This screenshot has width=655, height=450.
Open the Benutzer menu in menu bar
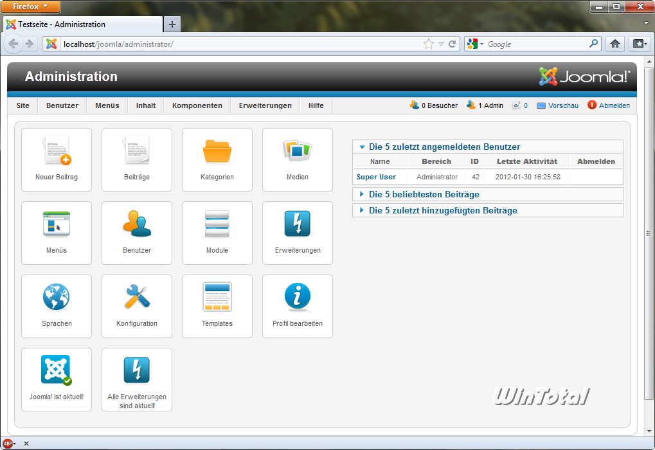[62, 105]
